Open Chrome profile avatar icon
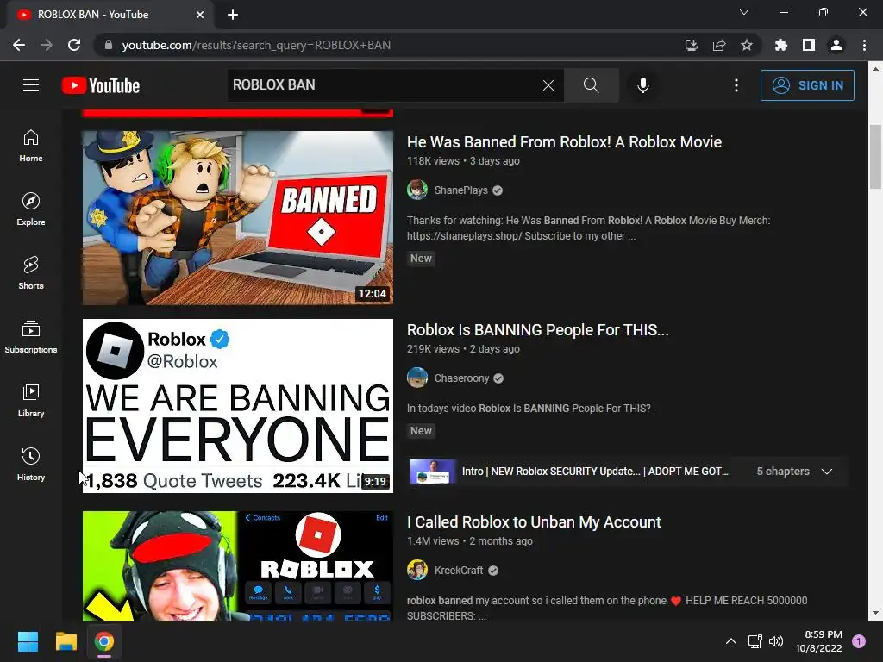 pos(836,45)
